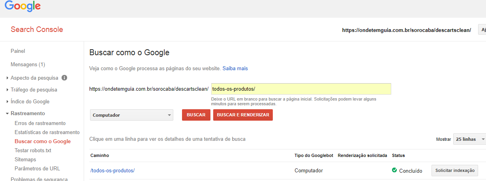Expand Índice do Google section
This screenshot has width=486, height=181.
30,101
